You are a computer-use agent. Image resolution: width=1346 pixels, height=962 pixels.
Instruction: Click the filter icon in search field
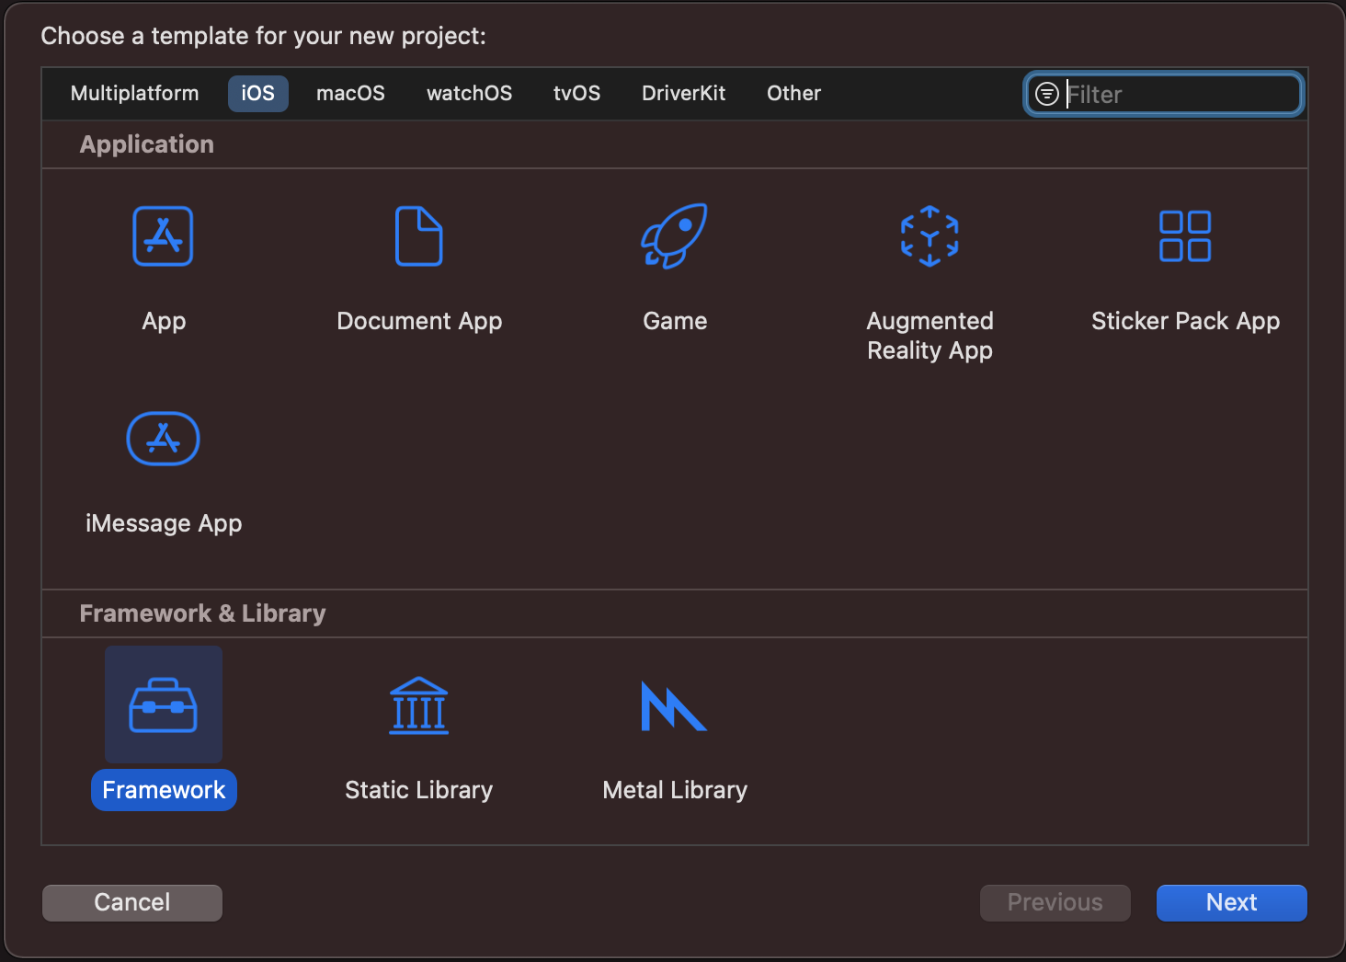[x=1046, y=94]
